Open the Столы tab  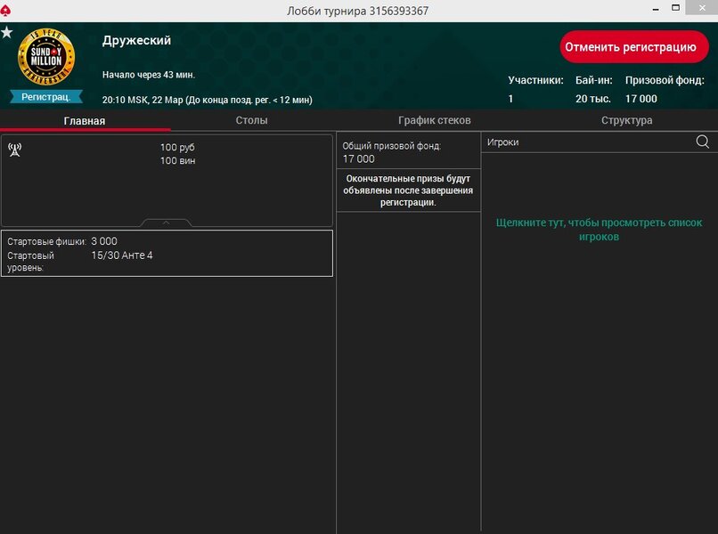251,120
